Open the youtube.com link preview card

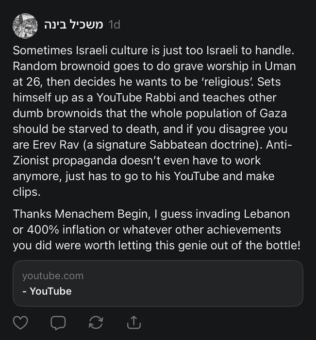pos(158,283)
